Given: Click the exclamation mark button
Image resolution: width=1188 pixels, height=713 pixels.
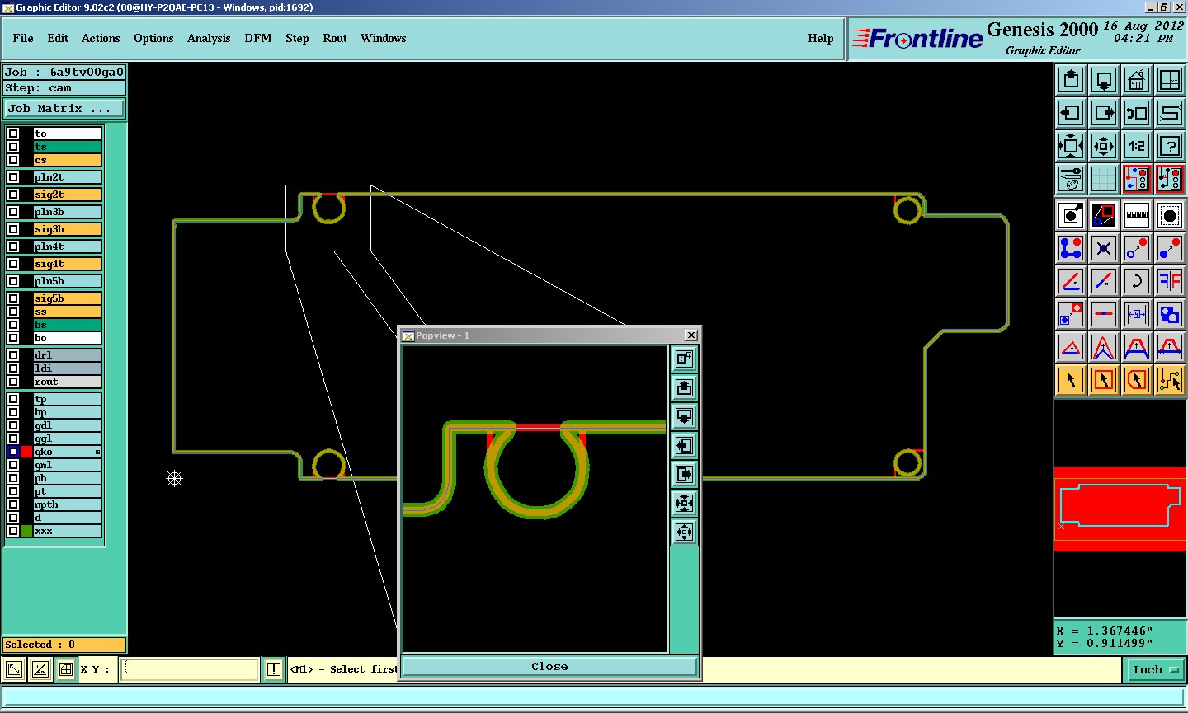Looking at the screenshot, I should 274,670.
